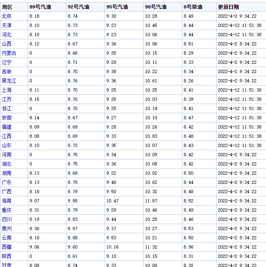Open the 内蒙古 region link
This screenshot has height=267, width=266.
(9, 53)
